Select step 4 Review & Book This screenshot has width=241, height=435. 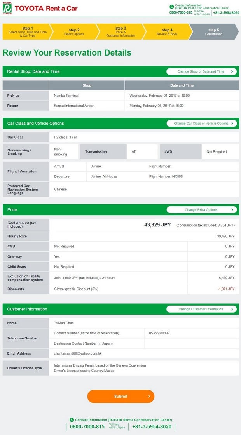click(167, 32)
